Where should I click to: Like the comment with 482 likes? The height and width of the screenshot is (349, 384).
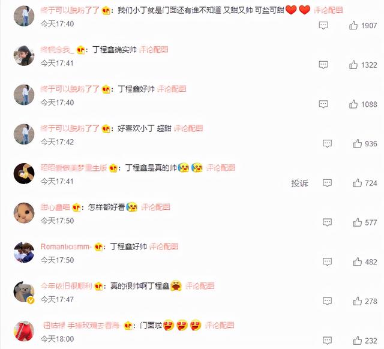coord(358,261)
